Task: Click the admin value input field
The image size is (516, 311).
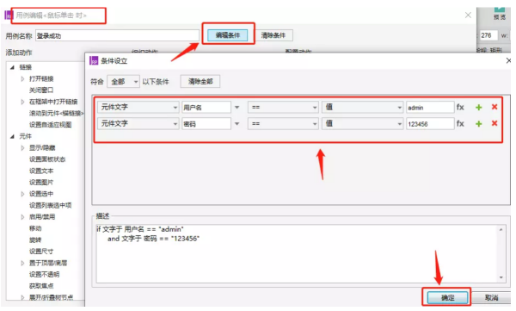Action: pos(430,107)
